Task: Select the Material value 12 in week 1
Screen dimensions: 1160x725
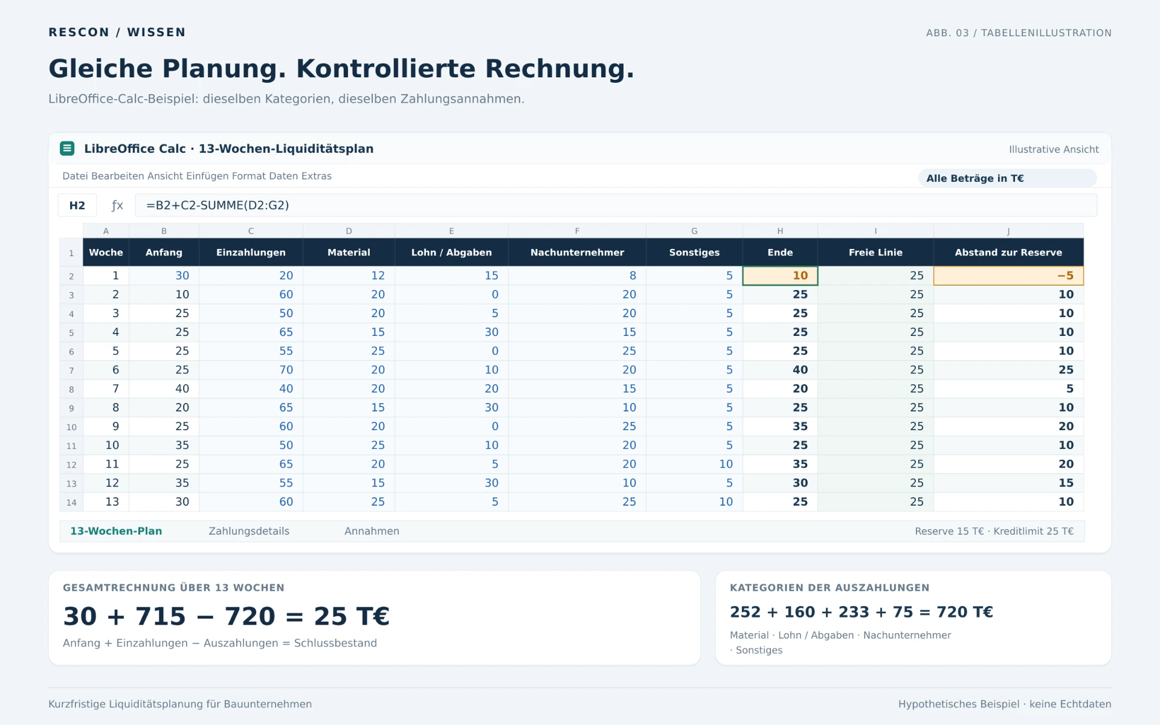Action: (x=349, y=275)
